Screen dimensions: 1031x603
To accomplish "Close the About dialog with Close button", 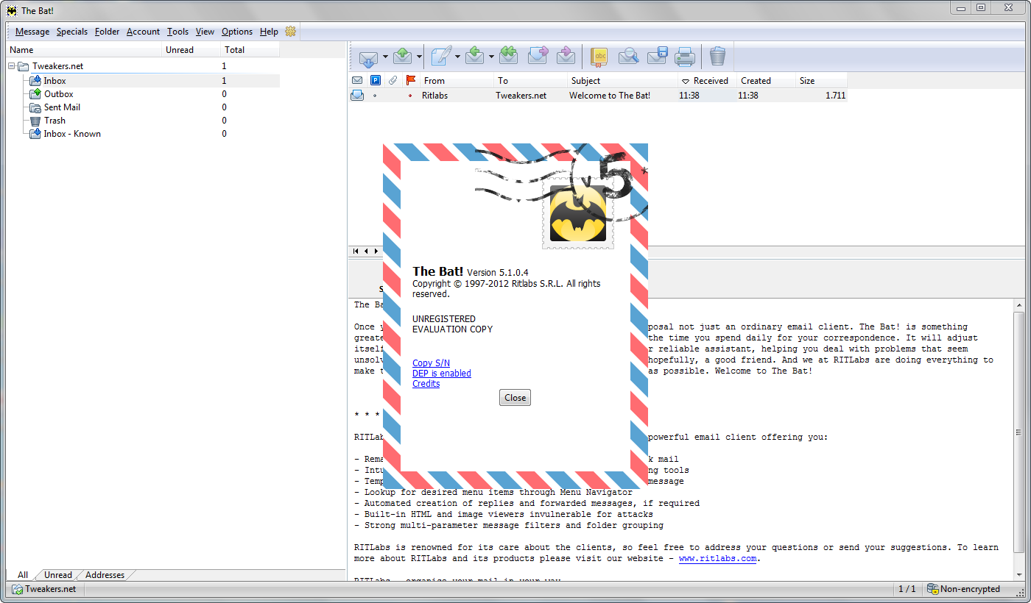I will (x=515, y=398).
